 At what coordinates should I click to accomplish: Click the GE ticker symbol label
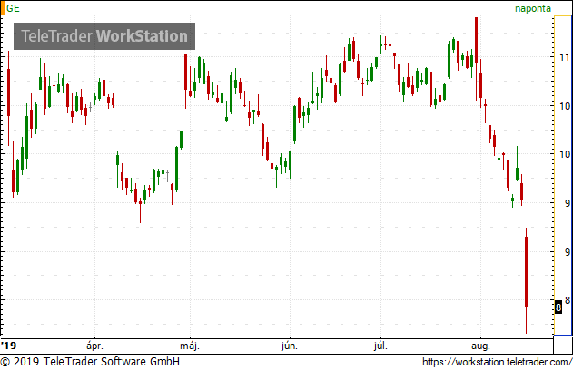click(13, 8)
